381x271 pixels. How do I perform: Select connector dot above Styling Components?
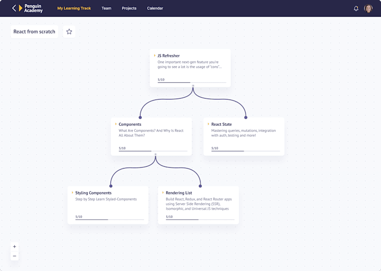111,186
